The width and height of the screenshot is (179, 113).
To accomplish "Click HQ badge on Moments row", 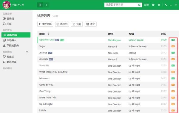I will point(173,79).
